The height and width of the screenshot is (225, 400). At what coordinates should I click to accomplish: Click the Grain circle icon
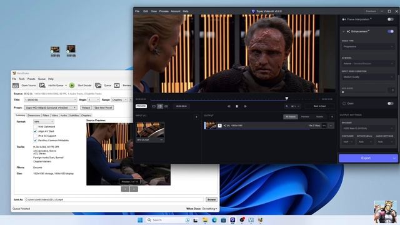[x=344, y=103]
